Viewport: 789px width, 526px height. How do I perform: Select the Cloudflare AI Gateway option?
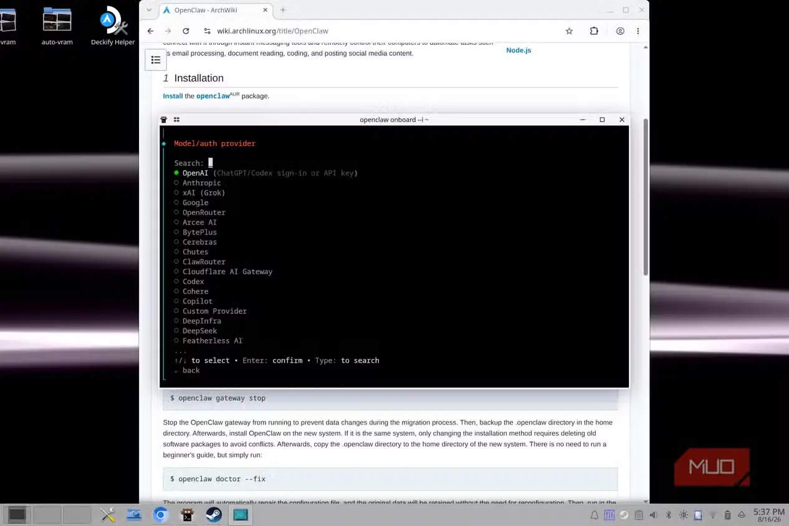[x=223, y=272]
